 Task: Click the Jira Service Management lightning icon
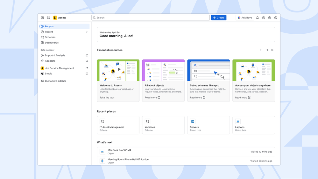pyautogui.click(x=42, y=68)
